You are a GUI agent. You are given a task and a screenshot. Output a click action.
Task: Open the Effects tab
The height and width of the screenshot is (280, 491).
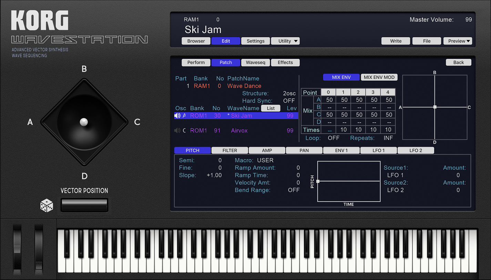tap(285, 62)
